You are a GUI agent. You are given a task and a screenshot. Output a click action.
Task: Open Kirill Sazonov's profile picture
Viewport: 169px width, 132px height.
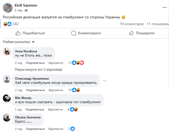[7, 8]
